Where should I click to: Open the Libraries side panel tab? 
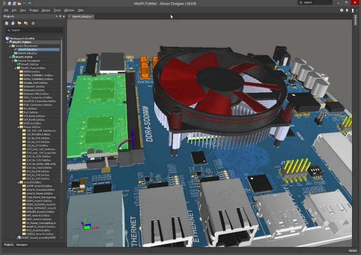(x=356, y=20)
